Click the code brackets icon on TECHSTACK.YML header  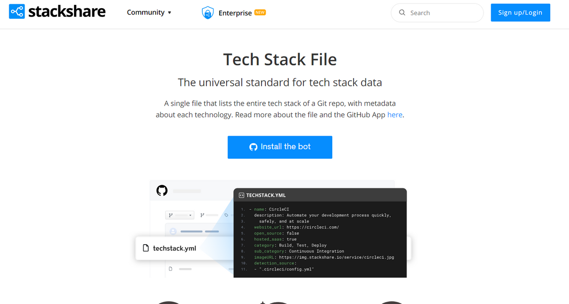(x=242, y=195)
